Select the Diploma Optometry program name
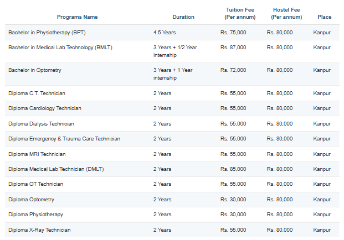The image size is (344, 240). (31, 200)
